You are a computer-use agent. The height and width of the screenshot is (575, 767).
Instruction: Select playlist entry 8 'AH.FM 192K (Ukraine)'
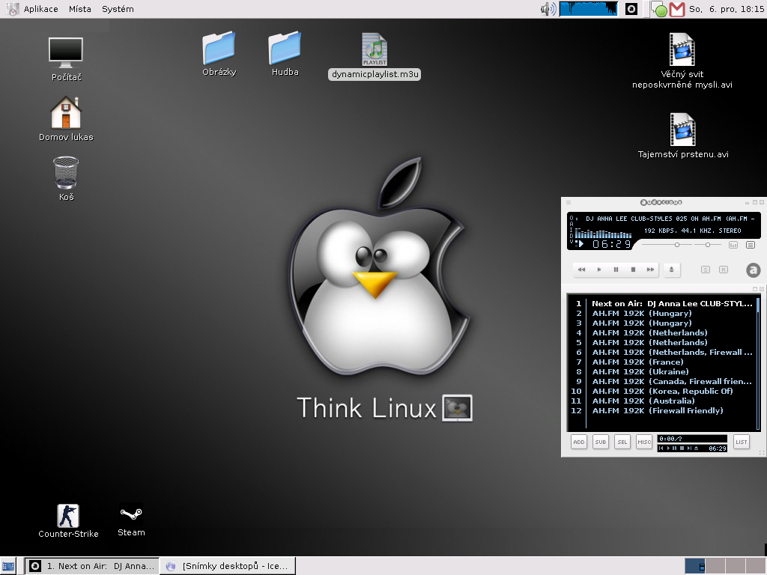(x=661, y=371)
